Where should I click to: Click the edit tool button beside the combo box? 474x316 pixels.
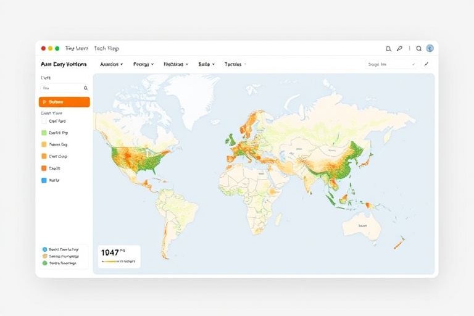pyautogui.click(x=426, y=64)
